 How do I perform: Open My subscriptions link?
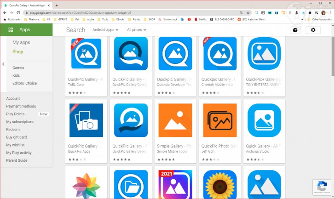pyautogui.click(x=20, y=122)
